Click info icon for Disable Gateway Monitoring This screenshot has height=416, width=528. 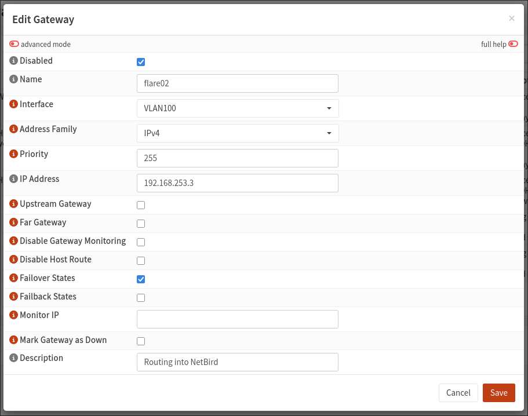14,242
